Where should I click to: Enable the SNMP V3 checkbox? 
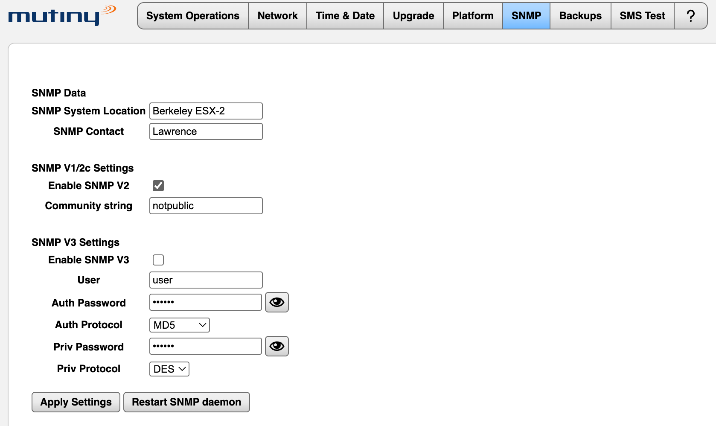click(158, 260)
